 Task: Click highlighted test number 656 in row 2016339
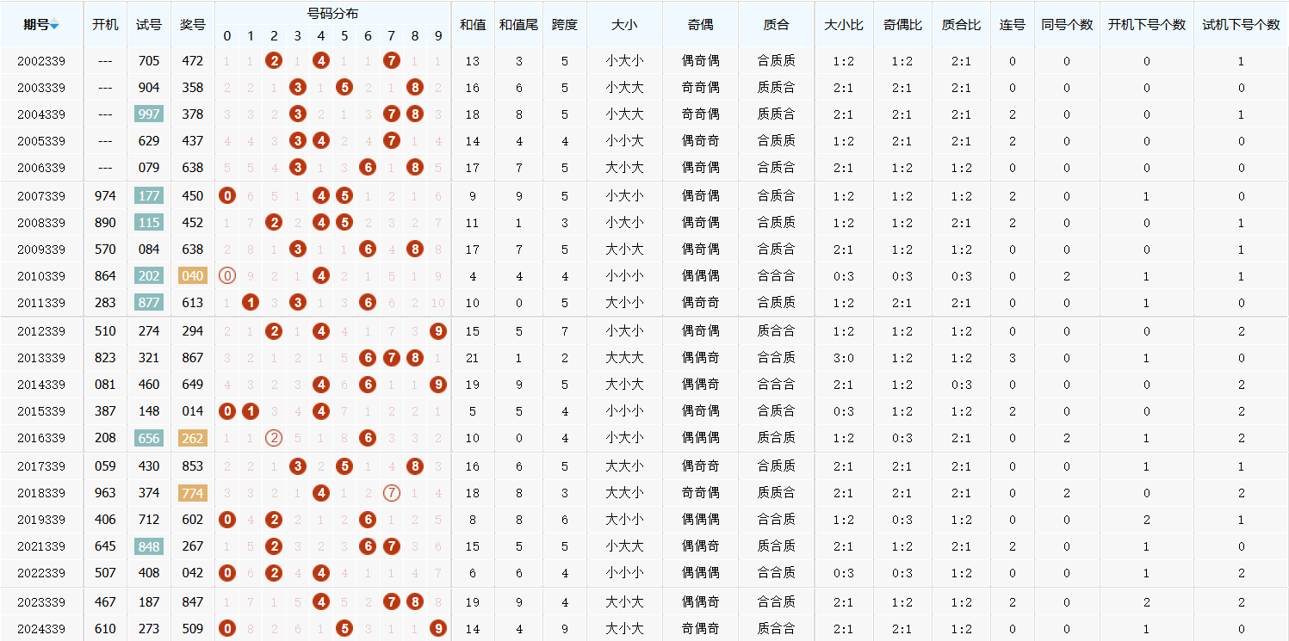click(x=149, y=438)
